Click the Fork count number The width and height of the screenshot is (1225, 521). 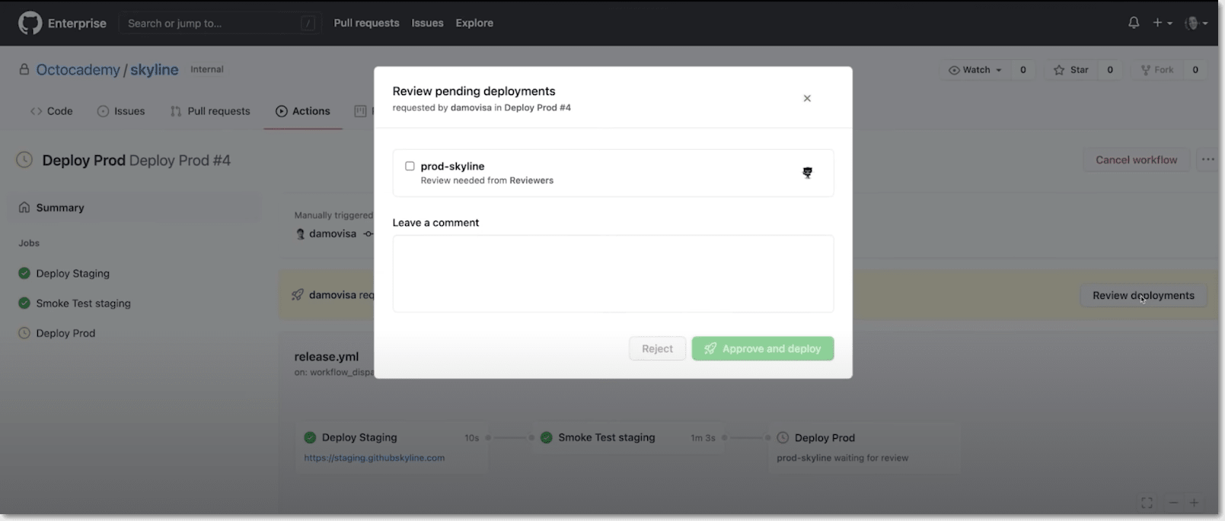pos(1195,70)
